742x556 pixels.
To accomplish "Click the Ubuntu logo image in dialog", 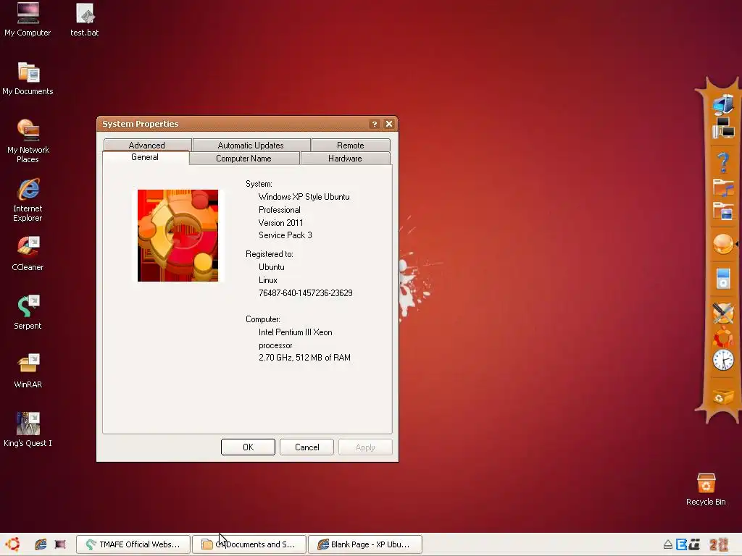I will point(178,235).
